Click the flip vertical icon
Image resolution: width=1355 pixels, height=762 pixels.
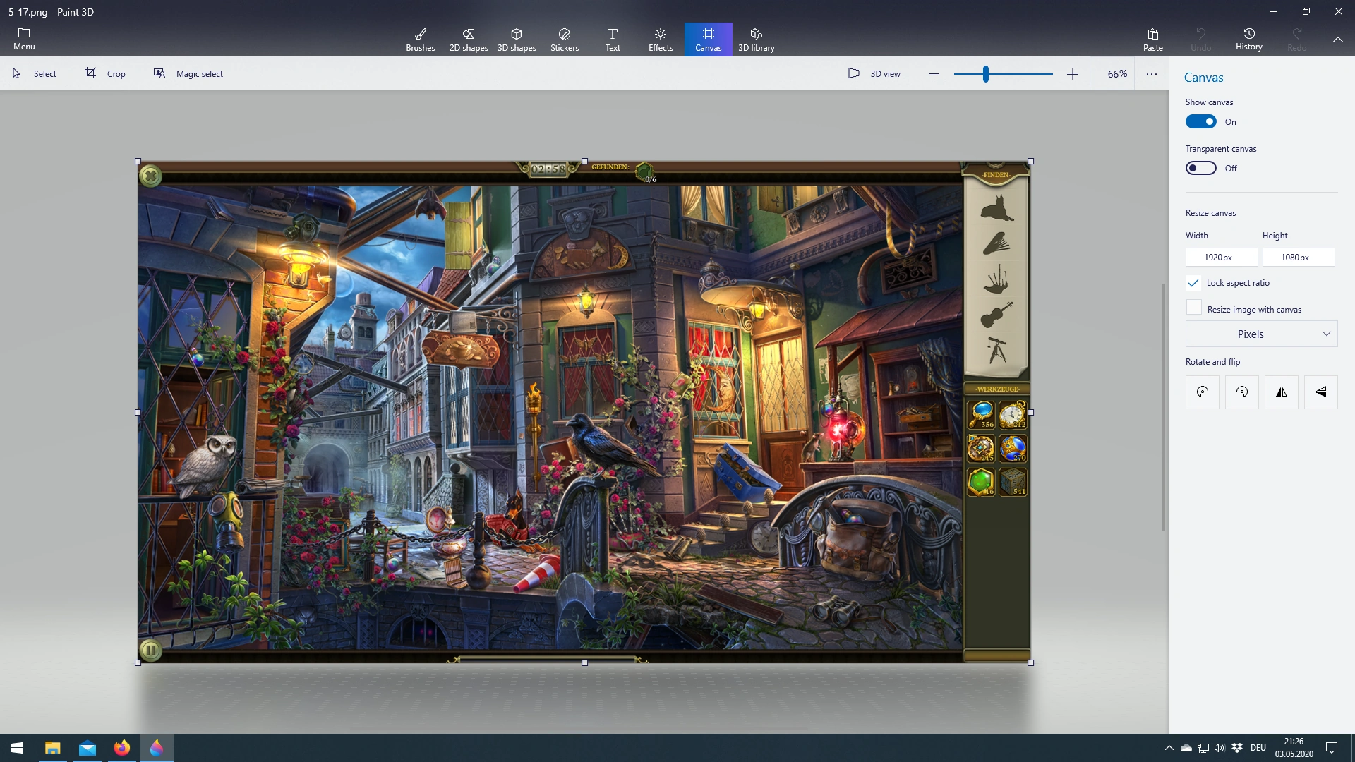click(1321, 392)
